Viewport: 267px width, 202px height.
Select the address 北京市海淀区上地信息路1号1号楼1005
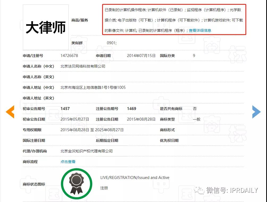tap(93, 87)
